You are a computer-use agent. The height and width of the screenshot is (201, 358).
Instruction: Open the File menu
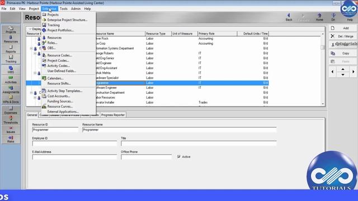(x=4, y=9)
